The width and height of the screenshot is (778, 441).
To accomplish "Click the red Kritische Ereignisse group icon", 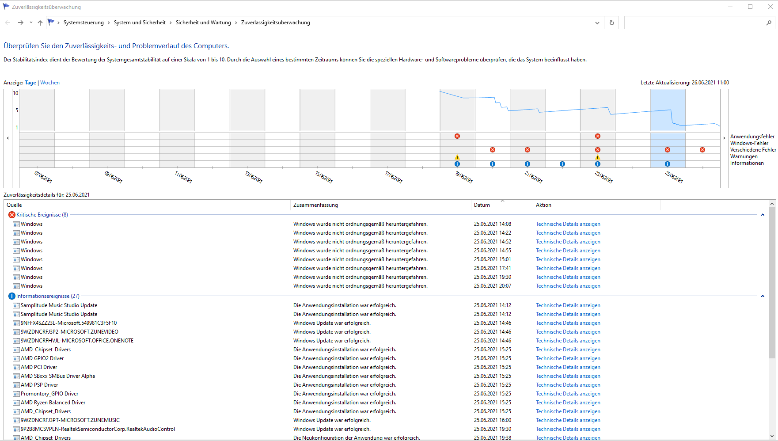I will [x=12, y=215].
